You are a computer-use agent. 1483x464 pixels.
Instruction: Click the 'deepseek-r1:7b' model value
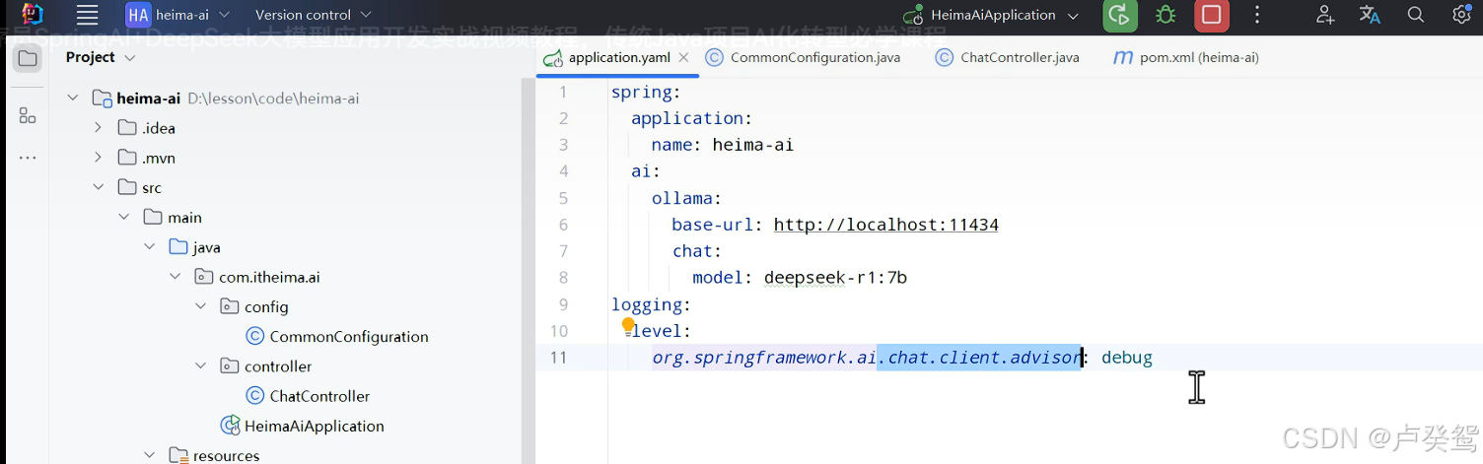click(x=834, y=278)
